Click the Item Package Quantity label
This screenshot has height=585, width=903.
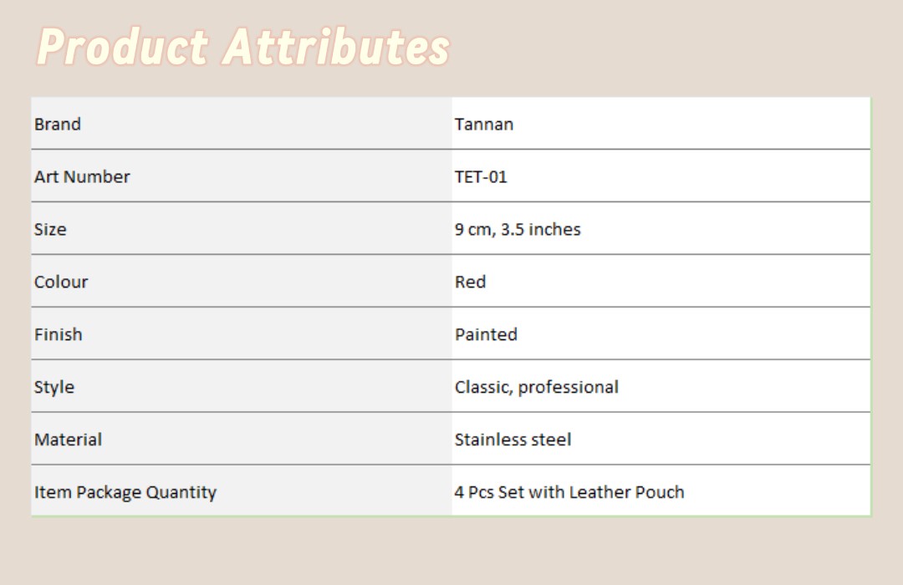(125, 493)
